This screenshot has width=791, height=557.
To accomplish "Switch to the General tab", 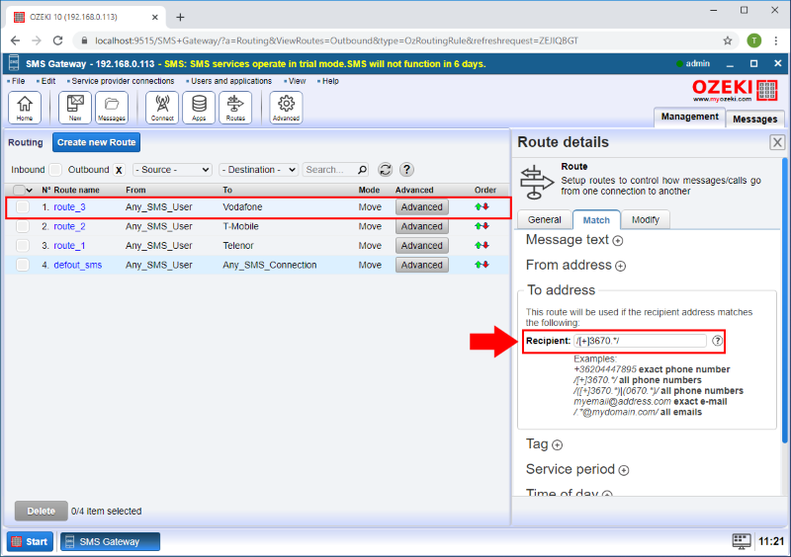I will tap(545, 220).
